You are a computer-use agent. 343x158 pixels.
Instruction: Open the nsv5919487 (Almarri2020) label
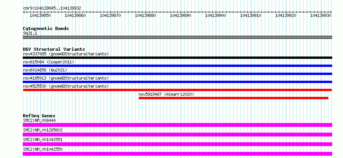(166, 94)
